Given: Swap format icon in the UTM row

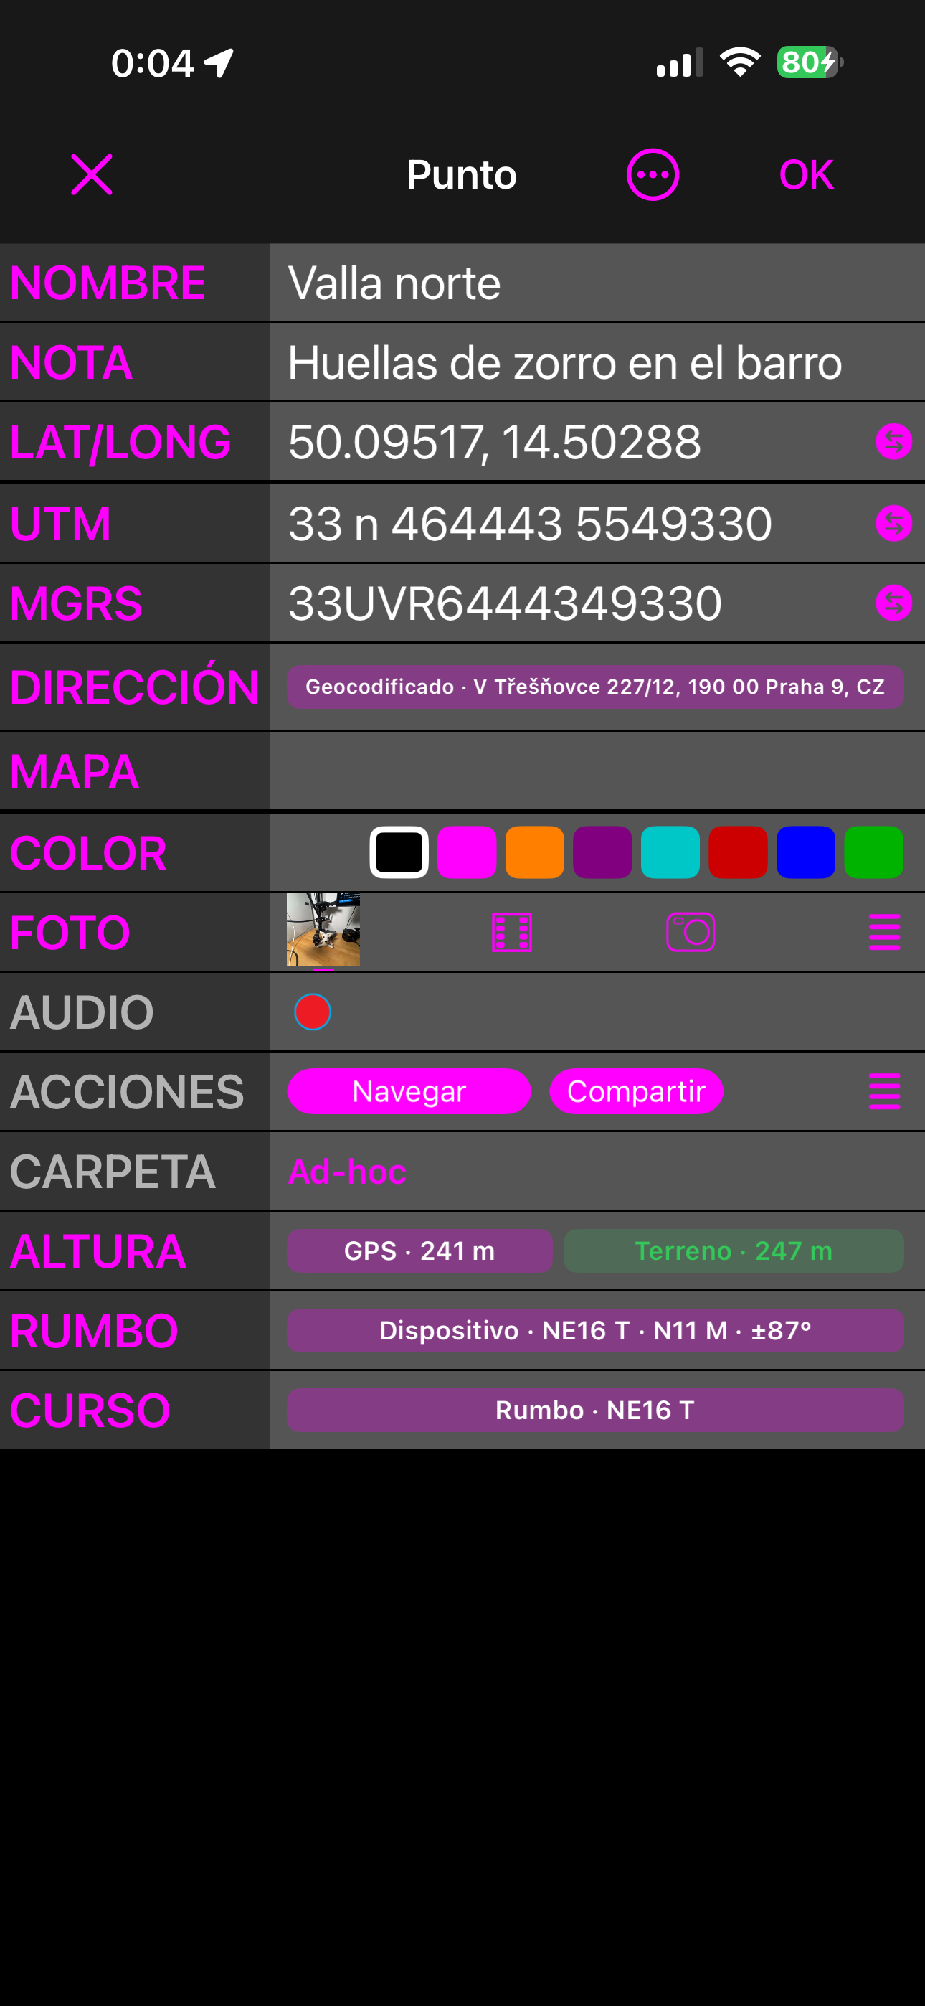Looking at the screenshot, I should (894, 523).
